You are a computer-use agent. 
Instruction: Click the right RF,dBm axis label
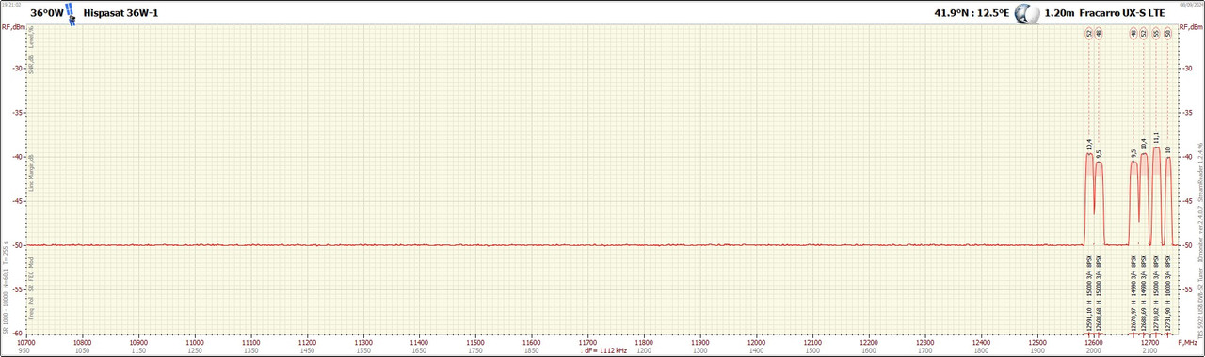[x=1191, y=26]
